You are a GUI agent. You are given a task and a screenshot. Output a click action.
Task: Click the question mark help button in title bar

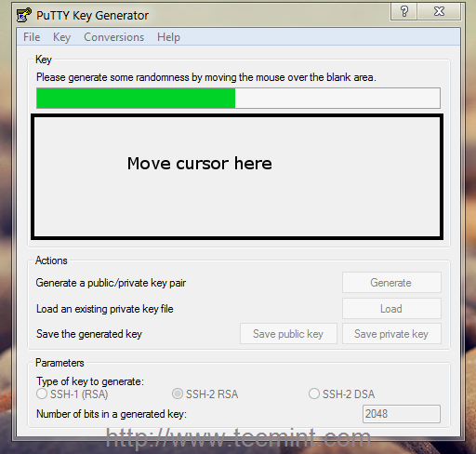point(403,12)
